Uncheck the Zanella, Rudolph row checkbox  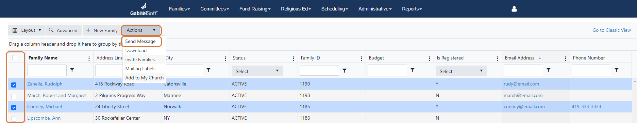14,85
